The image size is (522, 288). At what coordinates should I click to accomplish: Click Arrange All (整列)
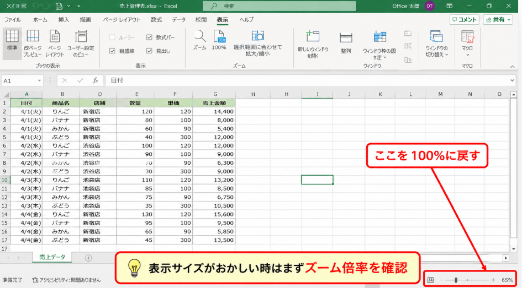coord(346,42)
